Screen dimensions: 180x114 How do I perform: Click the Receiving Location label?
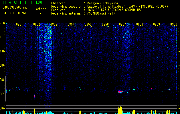tap(67, 7)
